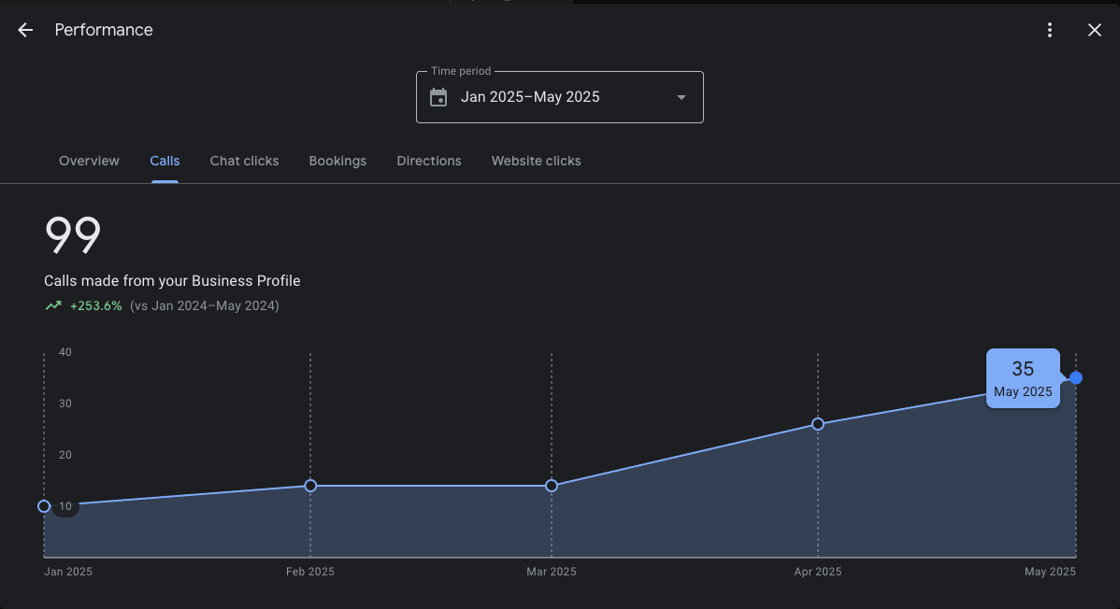1120x609 pixels.
Task: Click the '+253.6%' change value
Action: tap(95, 305)
